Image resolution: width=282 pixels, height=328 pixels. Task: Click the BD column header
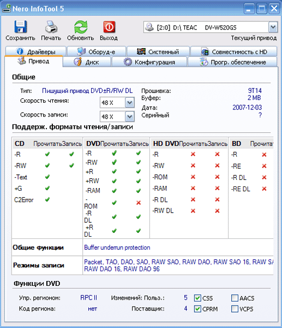pyautogui.click(x=237, y=144)
